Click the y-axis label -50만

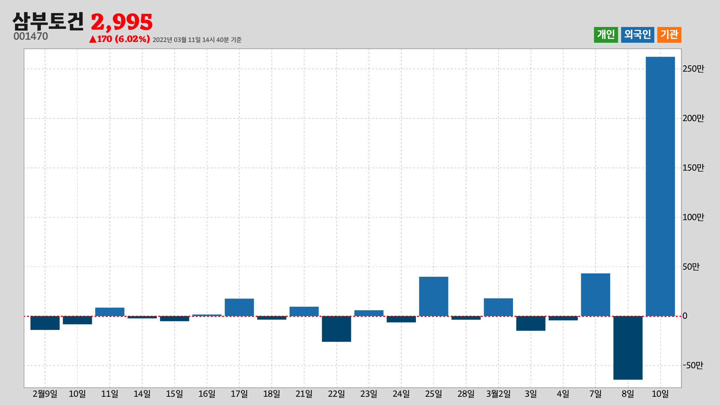(693, 365)
